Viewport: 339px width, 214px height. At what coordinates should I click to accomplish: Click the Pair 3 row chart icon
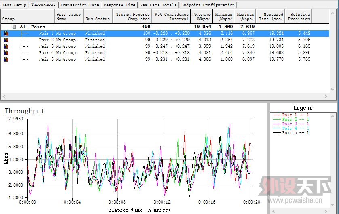(6, 46)
